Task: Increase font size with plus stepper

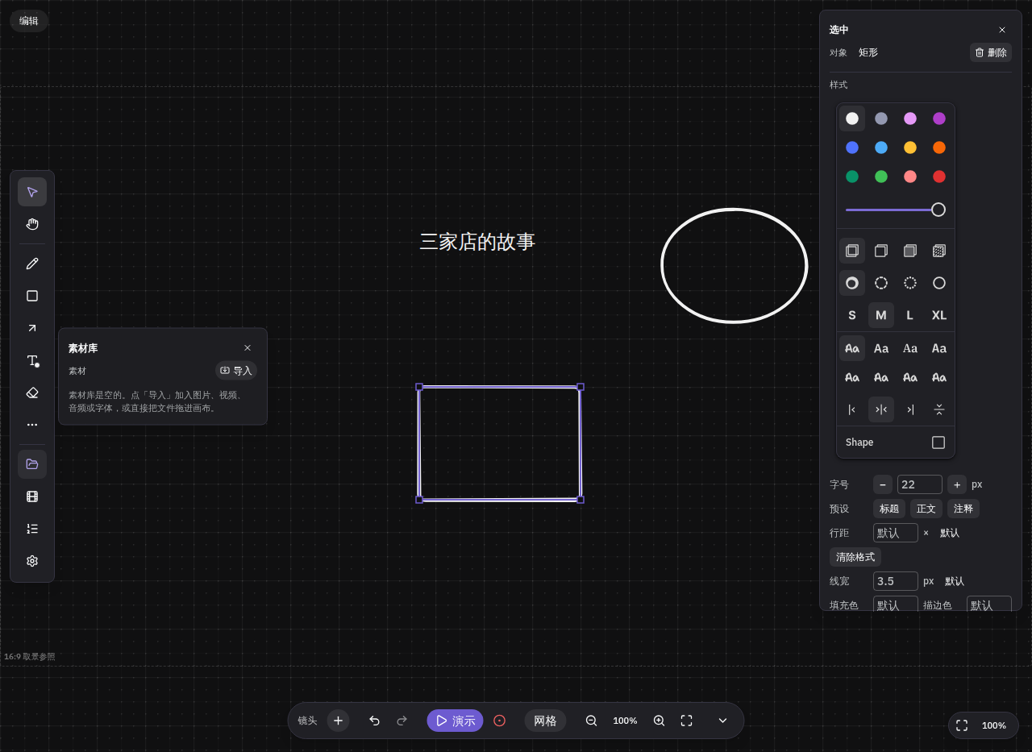Action: point(957,484)
